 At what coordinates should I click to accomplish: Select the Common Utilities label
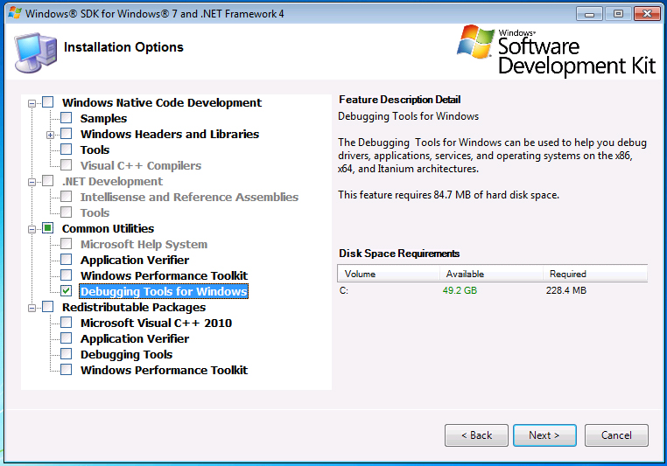[x=108, y=228]
